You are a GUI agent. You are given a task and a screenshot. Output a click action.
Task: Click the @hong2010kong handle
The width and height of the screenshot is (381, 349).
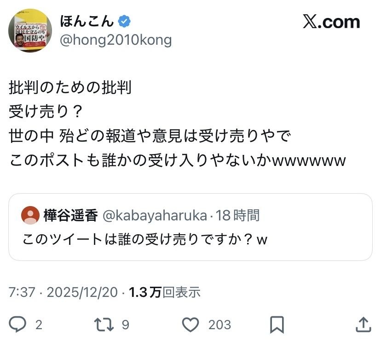click(115, 40)
